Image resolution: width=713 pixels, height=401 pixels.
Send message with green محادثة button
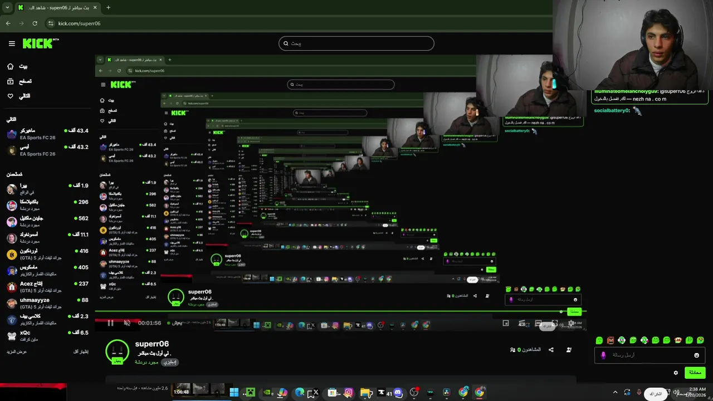pyautogui.click(x=695, y=373)
